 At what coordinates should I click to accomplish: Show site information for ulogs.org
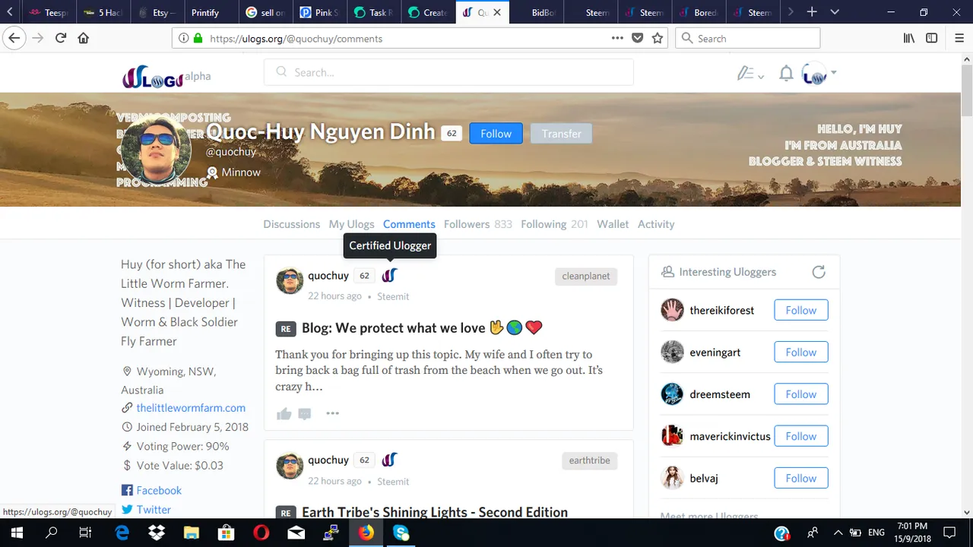point(183,38)
